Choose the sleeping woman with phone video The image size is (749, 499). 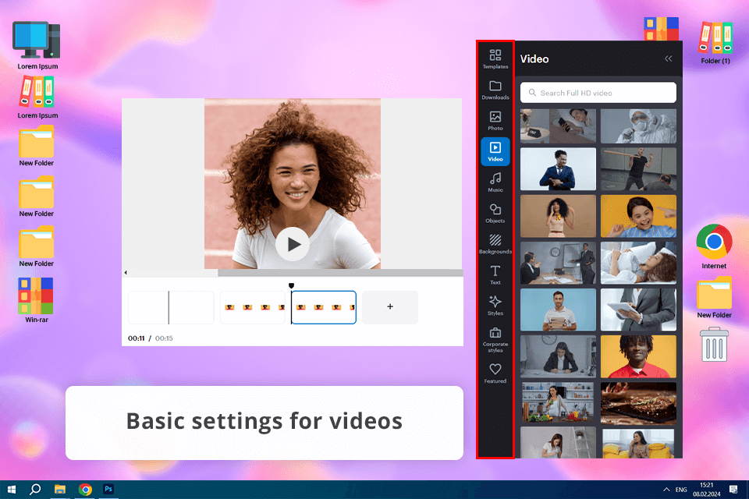point(558,126)
